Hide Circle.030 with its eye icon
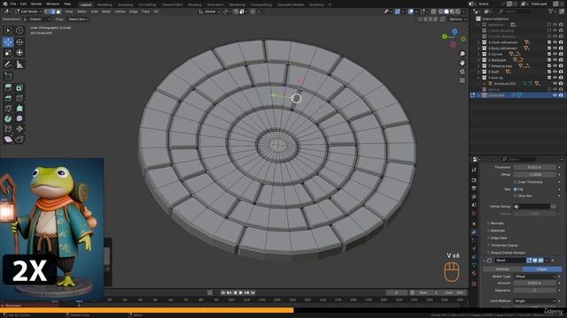This screenshot has width=567, height=318. (555, 95)
